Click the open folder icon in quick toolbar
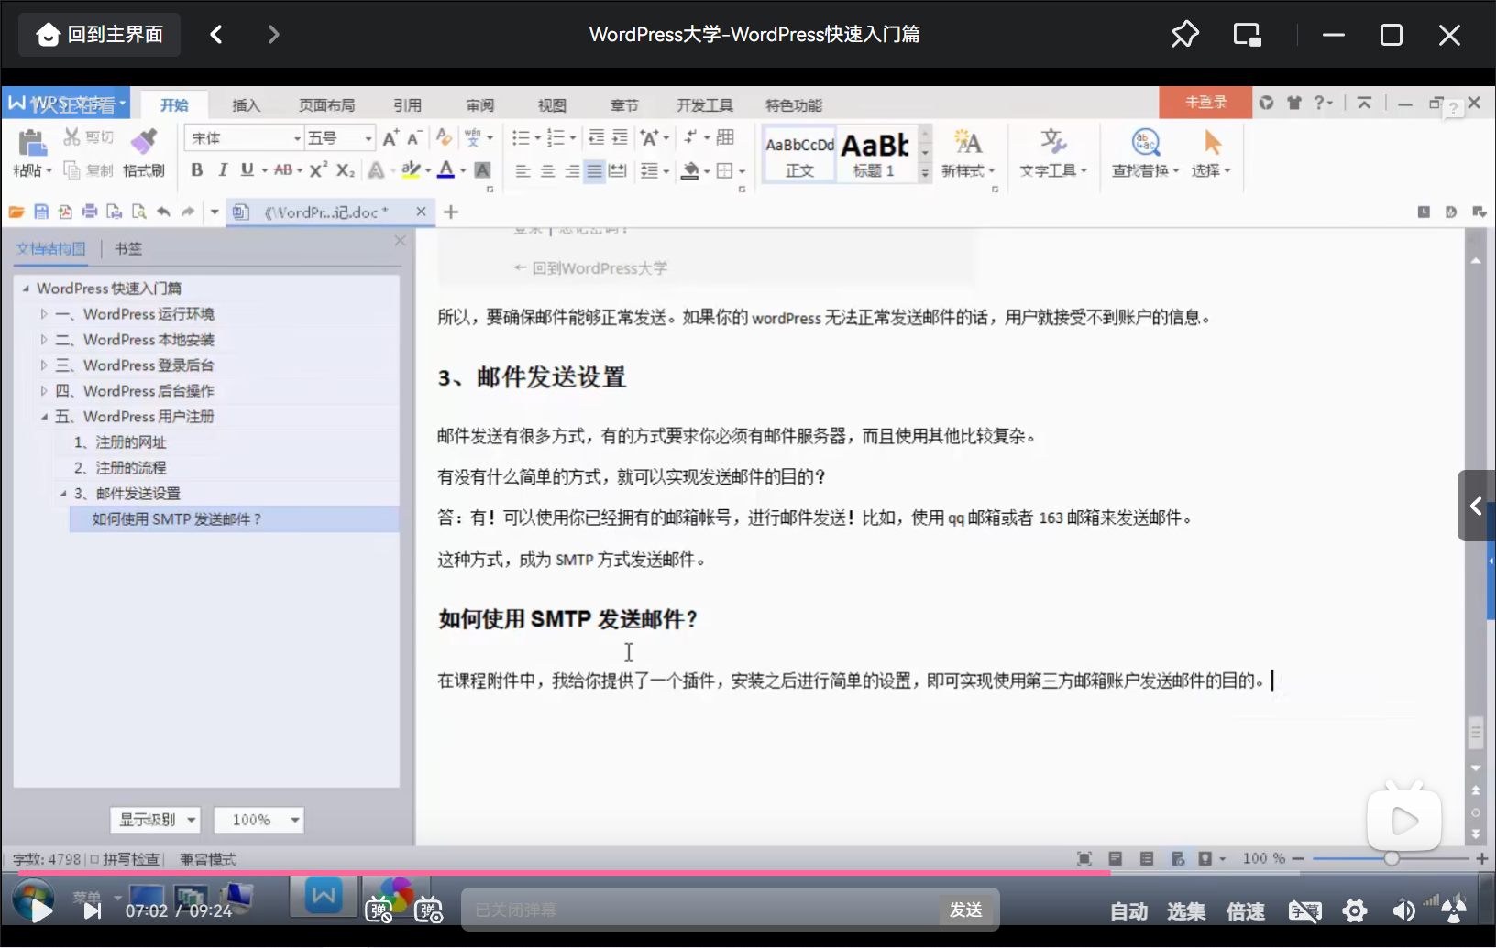The image size is (1496, 948). pos(16,212)
